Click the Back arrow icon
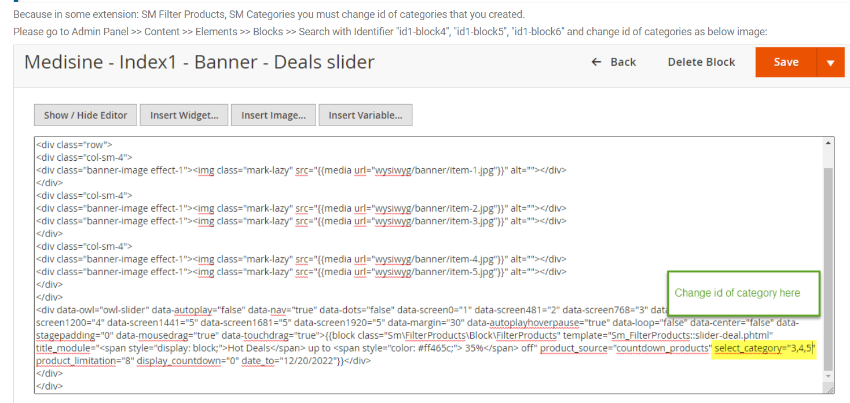Viewport: 850px width, 403px height. (596, 62)
